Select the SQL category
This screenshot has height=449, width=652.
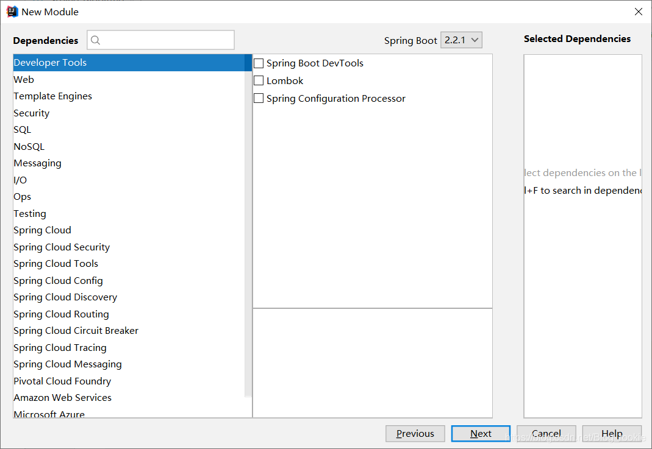pos(129,130)
